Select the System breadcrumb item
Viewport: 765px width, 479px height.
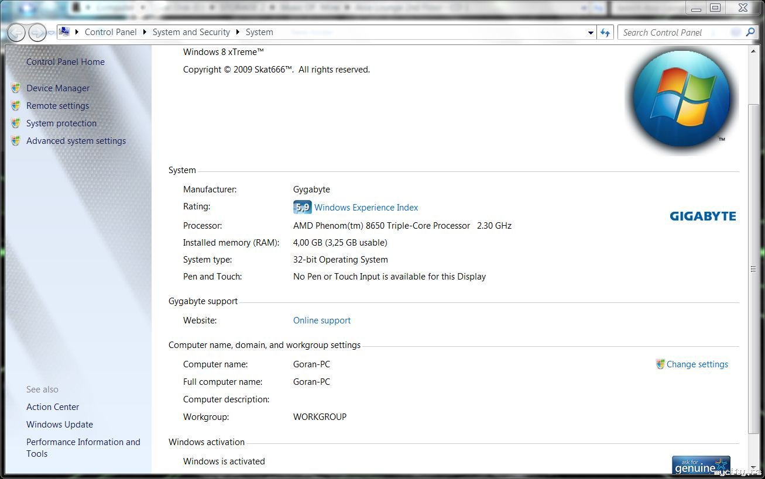tap(259, 32)
